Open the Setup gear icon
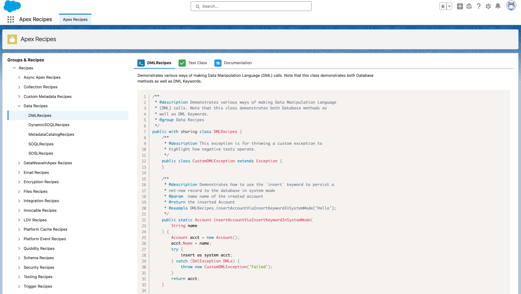Screen dimensions: 521x294 click(488, 6)
